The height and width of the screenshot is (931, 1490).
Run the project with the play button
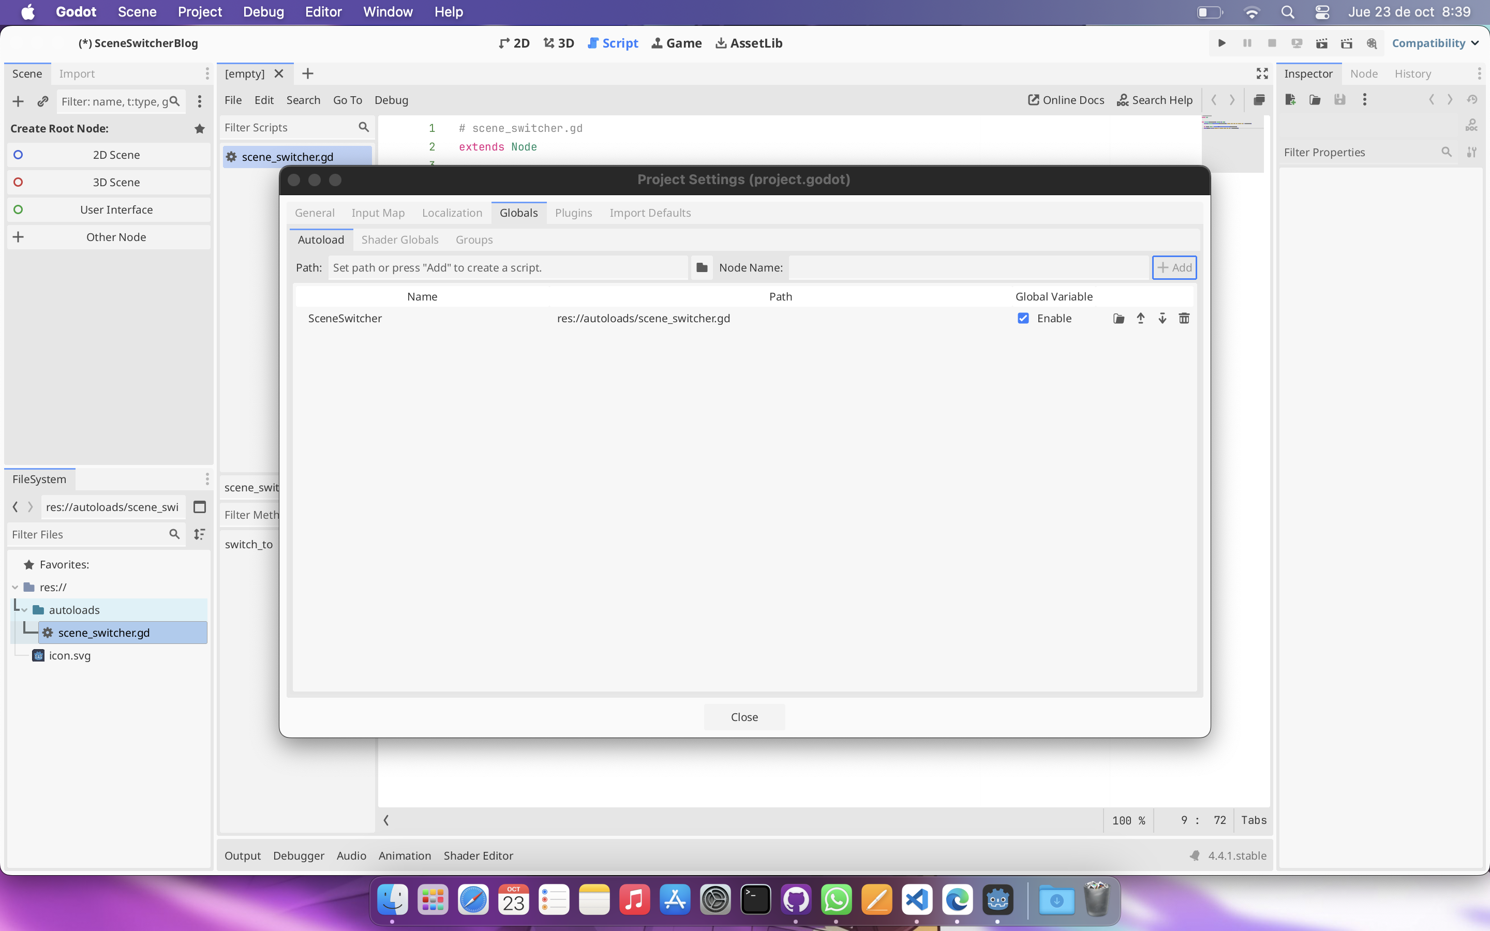[x=1221, y=43]
